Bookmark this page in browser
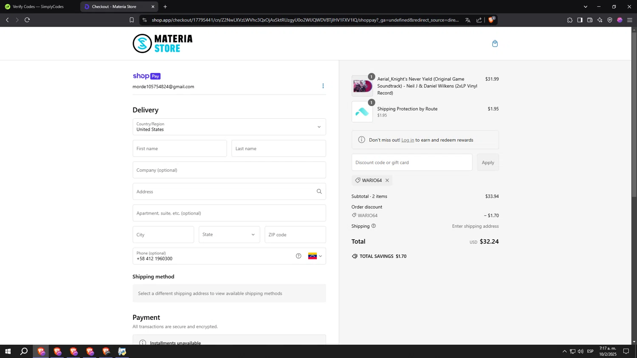Screen dimensions: 637x358 132,20
